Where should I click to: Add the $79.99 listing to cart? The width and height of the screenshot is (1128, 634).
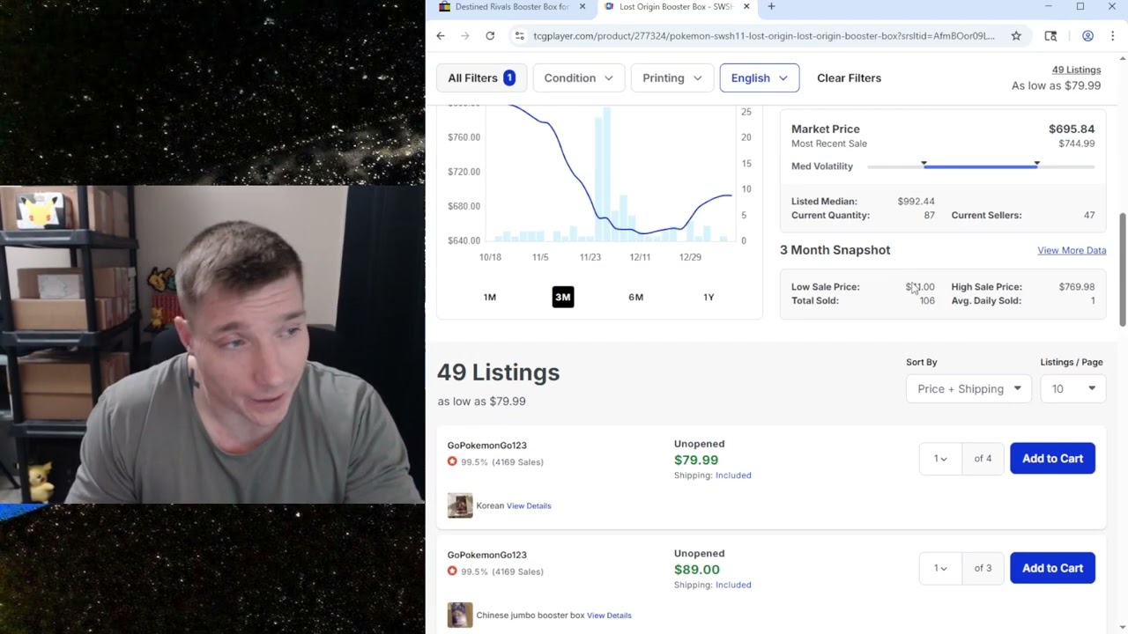pos(1052,458)
